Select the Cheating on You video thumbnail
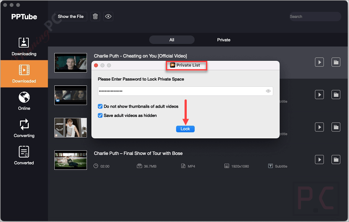Viewport: 349px width, 222px height. click(70, 63)
